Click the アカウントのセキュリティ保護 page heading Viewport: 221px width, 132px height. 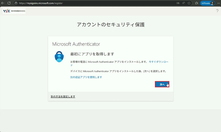(x=111, y=24)
